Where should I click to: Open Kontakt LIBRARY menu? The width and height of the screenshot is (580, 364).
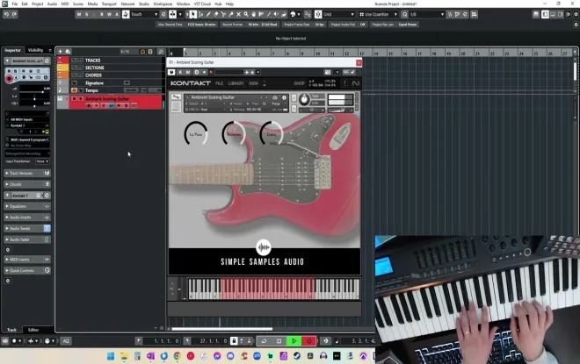pyautogui.click(x=236, y=83)
